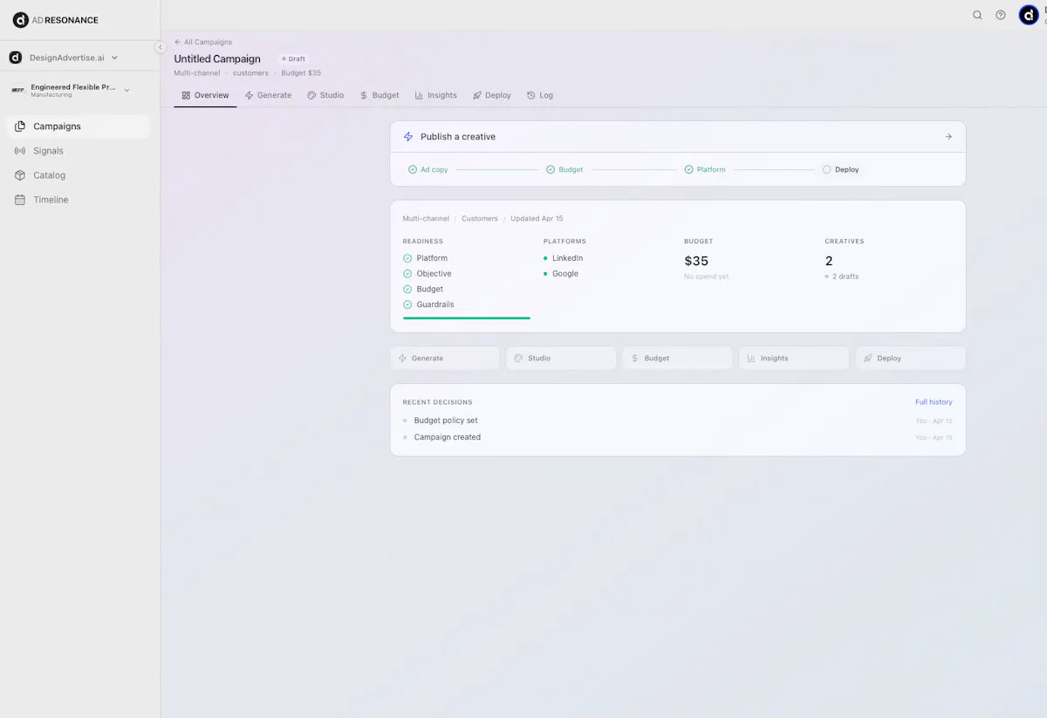Image resolution: width=1047 pixels, height=718 pixels.
Task: Click the help question mark icon
Action: (1001, 15)
